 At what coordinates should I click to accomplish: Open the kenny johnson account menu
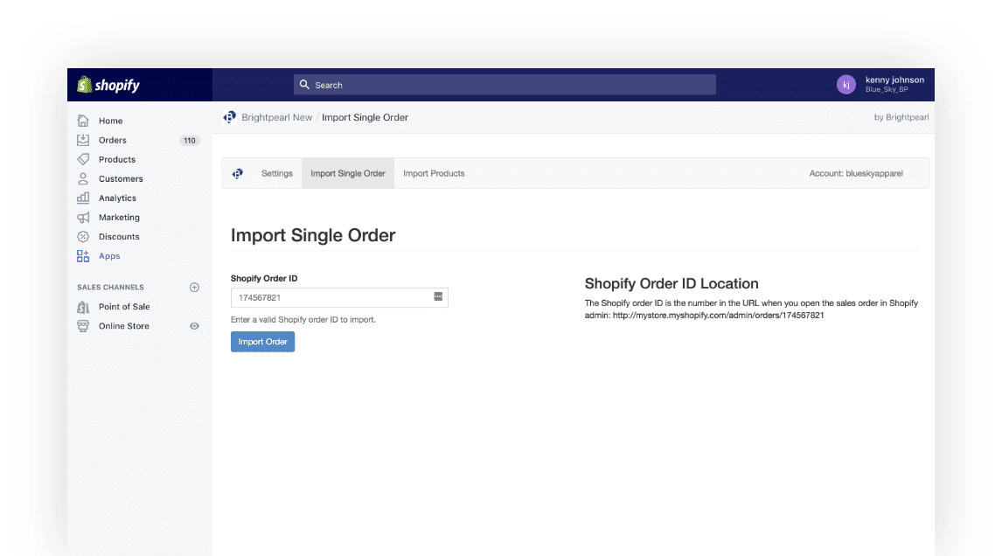[x=880, y=84]
